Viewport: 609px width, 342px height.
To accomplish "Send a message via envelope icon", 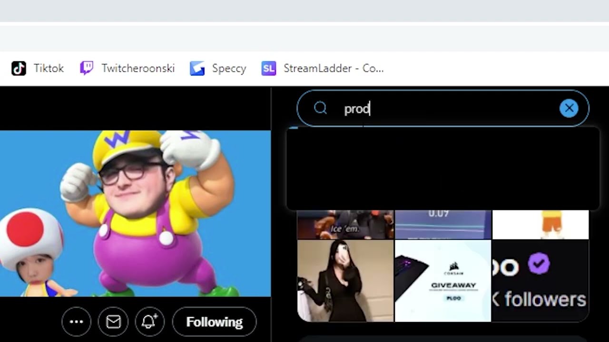I will [x=113, y=322].
